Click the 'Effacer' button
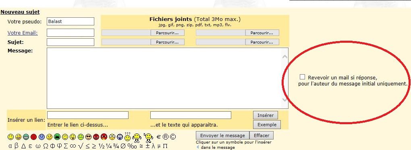 coord(262,135)
